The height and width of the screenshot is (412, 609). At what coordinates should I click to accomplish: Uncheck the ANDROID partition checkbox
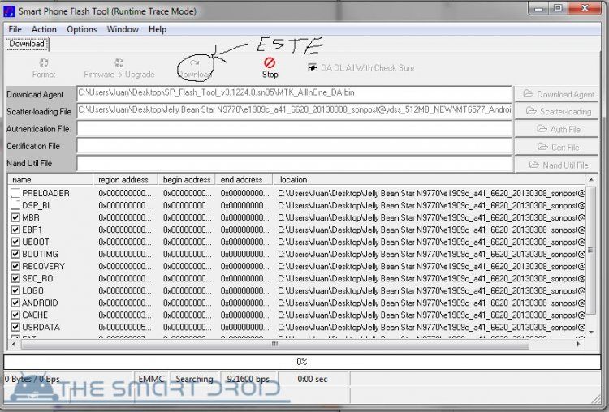click(x=15, y=303)
